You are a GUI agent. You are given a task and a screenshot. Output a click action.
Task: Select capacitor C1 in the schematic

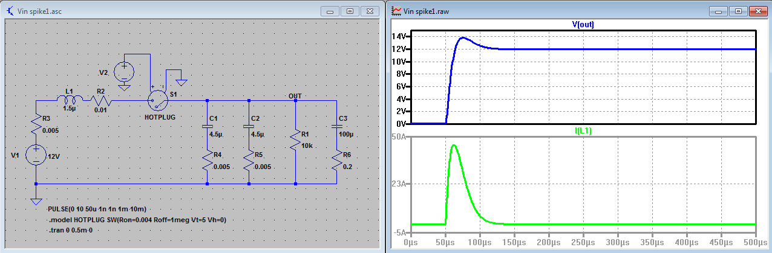click(x=207, y=126)
